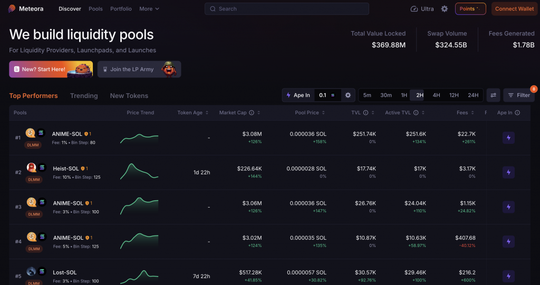Click the Ultra speed gauge icon
This screenshot has width=540, height=285.
click(414, 9)
